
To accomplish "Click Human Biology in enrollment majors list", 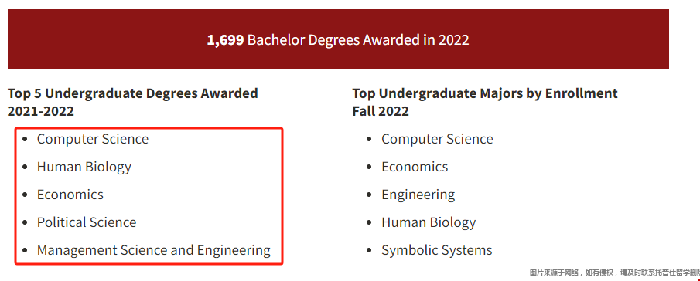I will tap(429, 222).
